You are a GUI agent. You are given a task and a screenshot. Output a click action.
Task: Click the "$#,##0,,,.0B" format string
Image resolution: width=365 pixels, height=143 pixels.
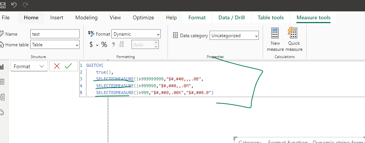pos(184,79)
